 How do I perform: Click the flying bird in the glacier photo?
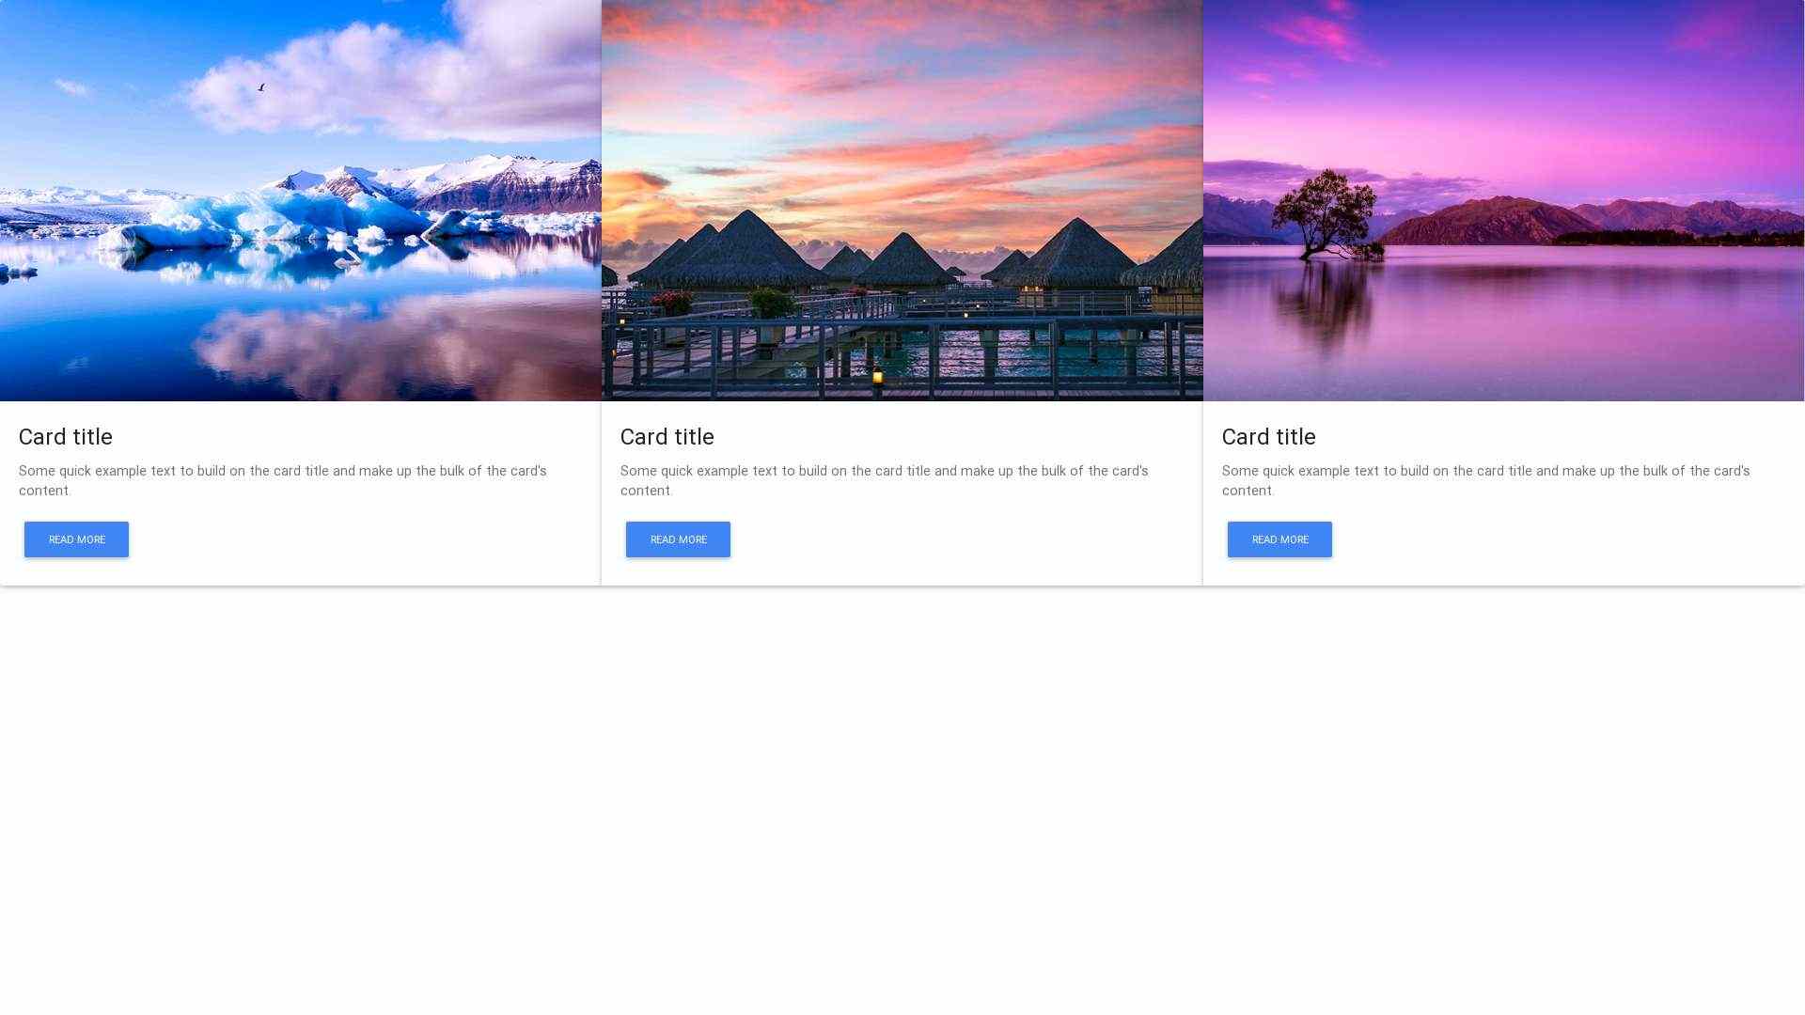tap(261, 87)
